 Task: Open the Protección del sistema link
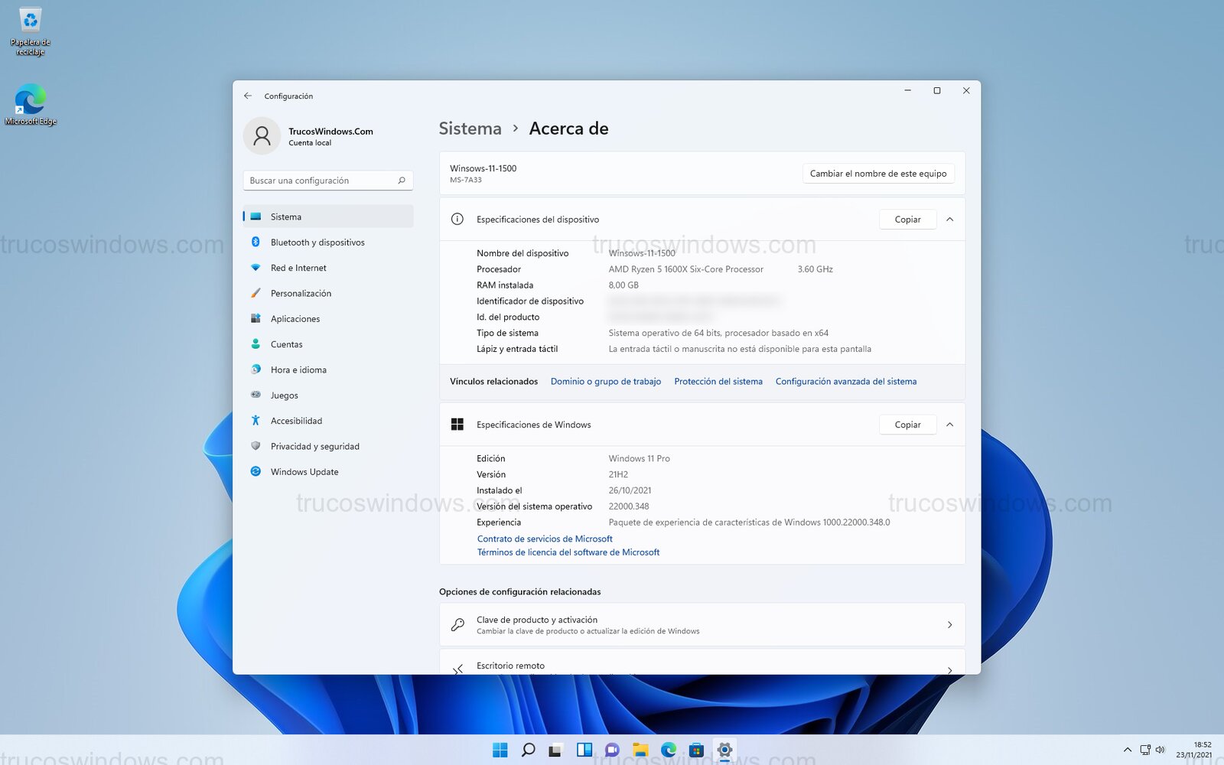click(718, 381)
